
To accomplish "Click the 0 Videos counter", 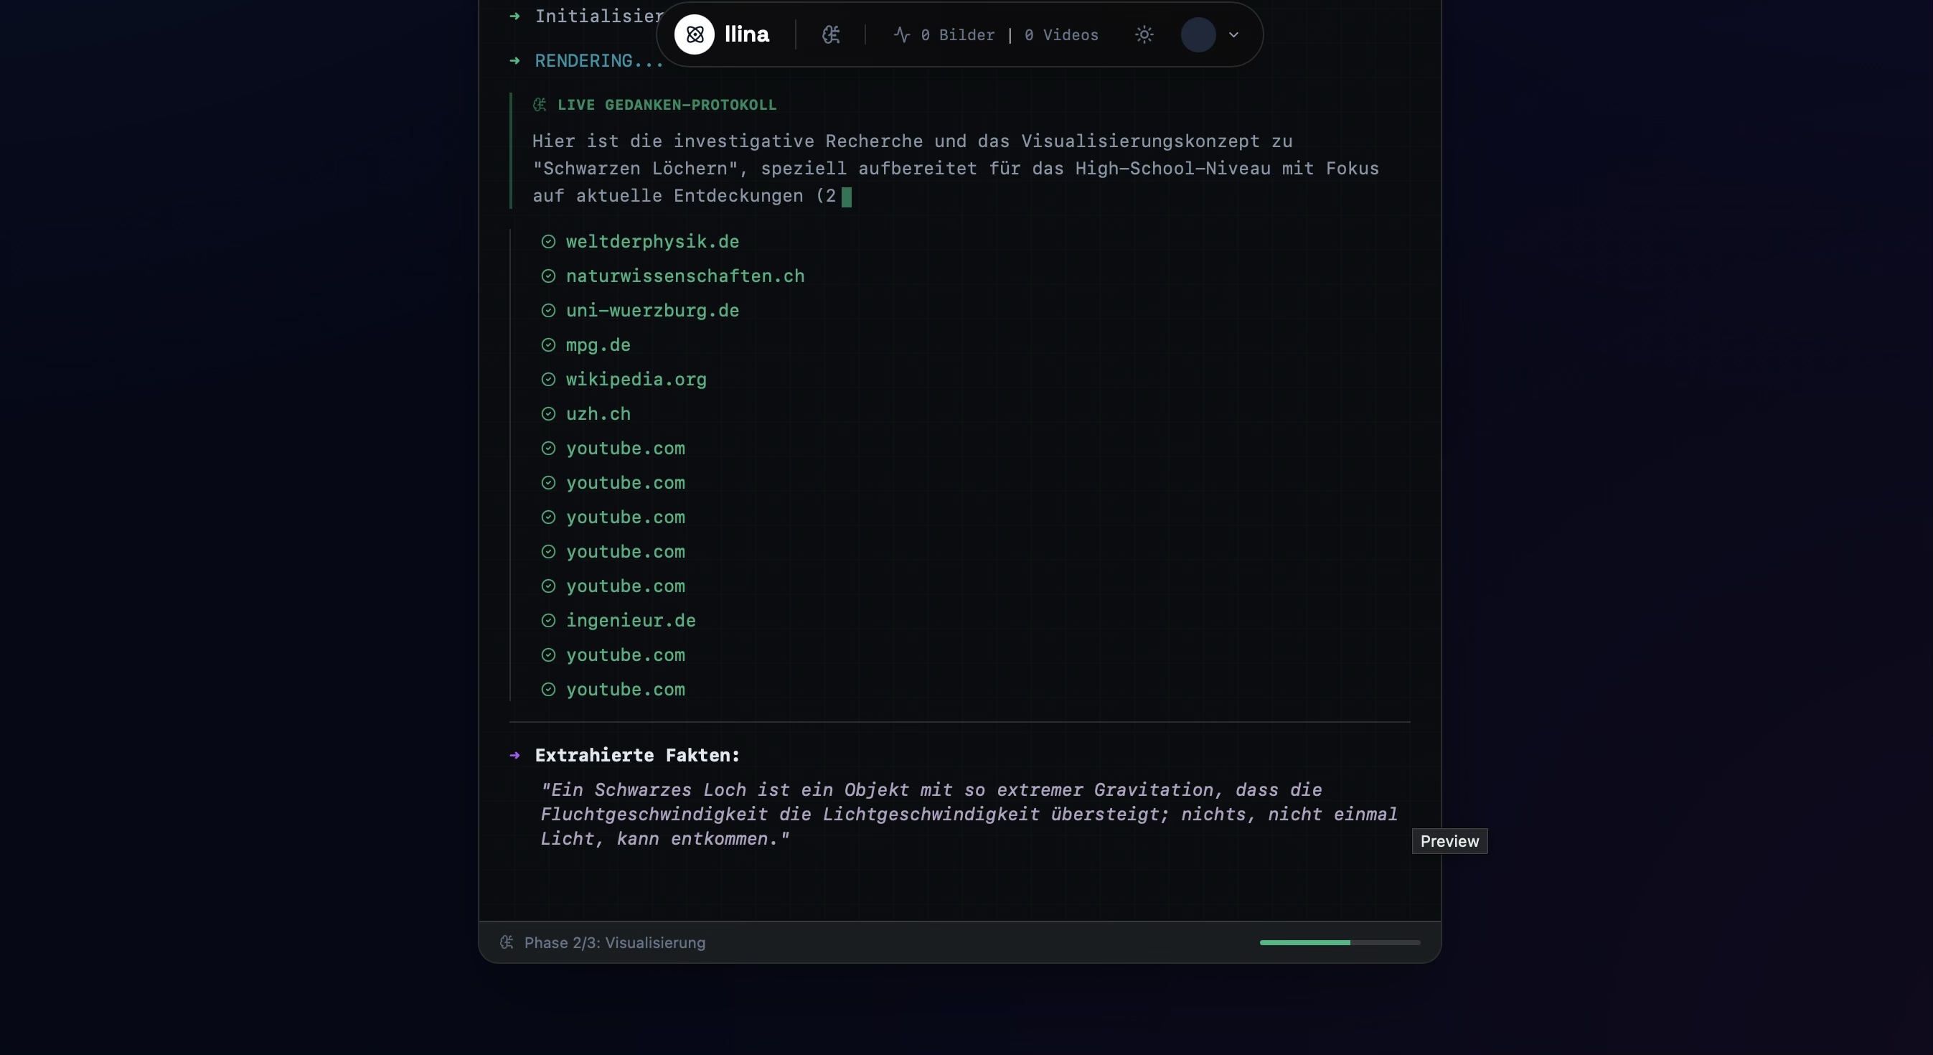I will click(x=1061, y=35).
